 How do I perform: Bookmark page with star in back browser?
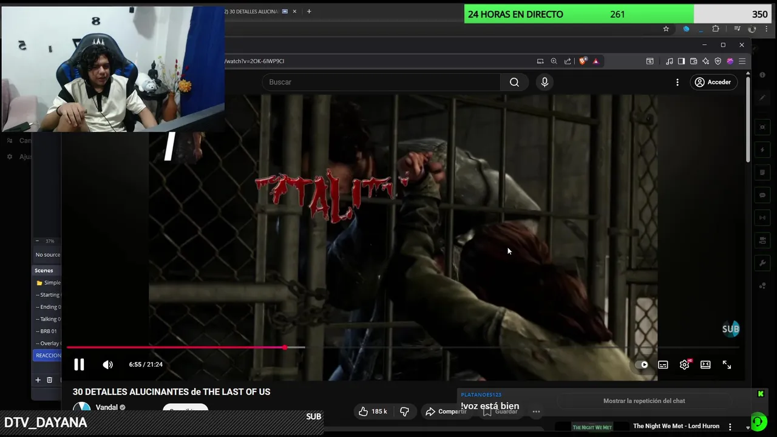click(666, 29)
